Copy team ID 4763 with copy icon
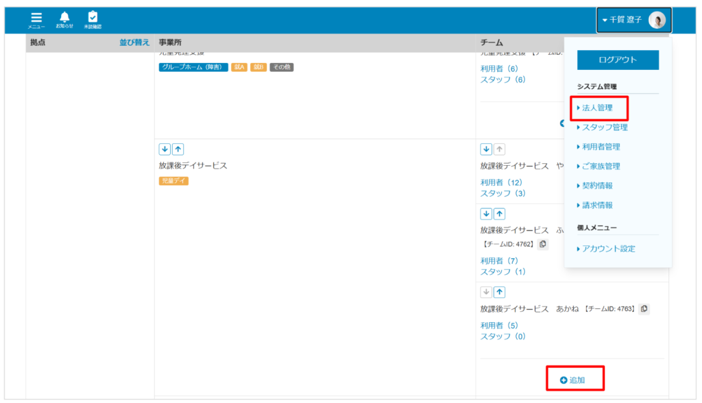 pos(644,309)
